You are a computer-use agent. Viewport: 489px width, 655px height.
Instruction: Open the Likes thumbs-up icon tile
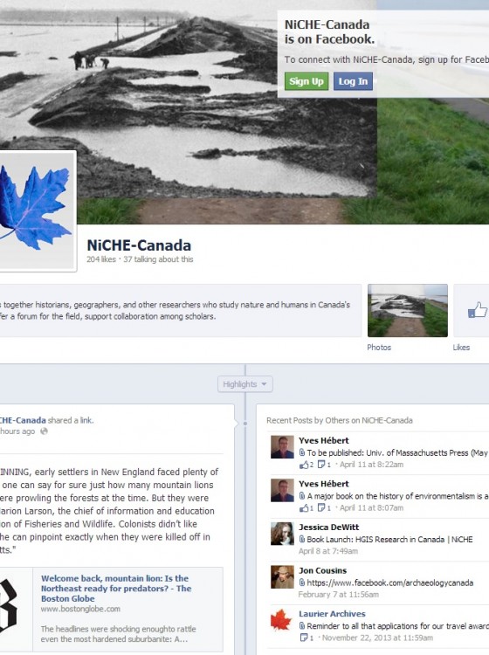(x=472, y=310)
